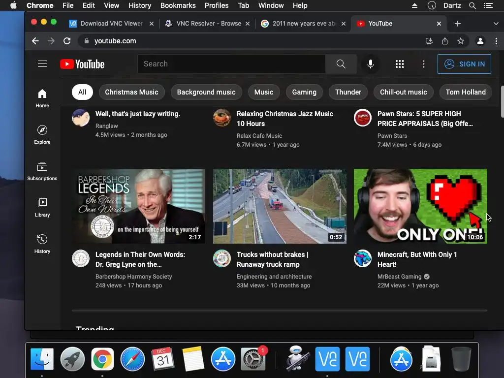504x378 pixels.
Task: Open MrBeast Gaming channel avatar
Action: pyautogui.click(x=363, y=258)
